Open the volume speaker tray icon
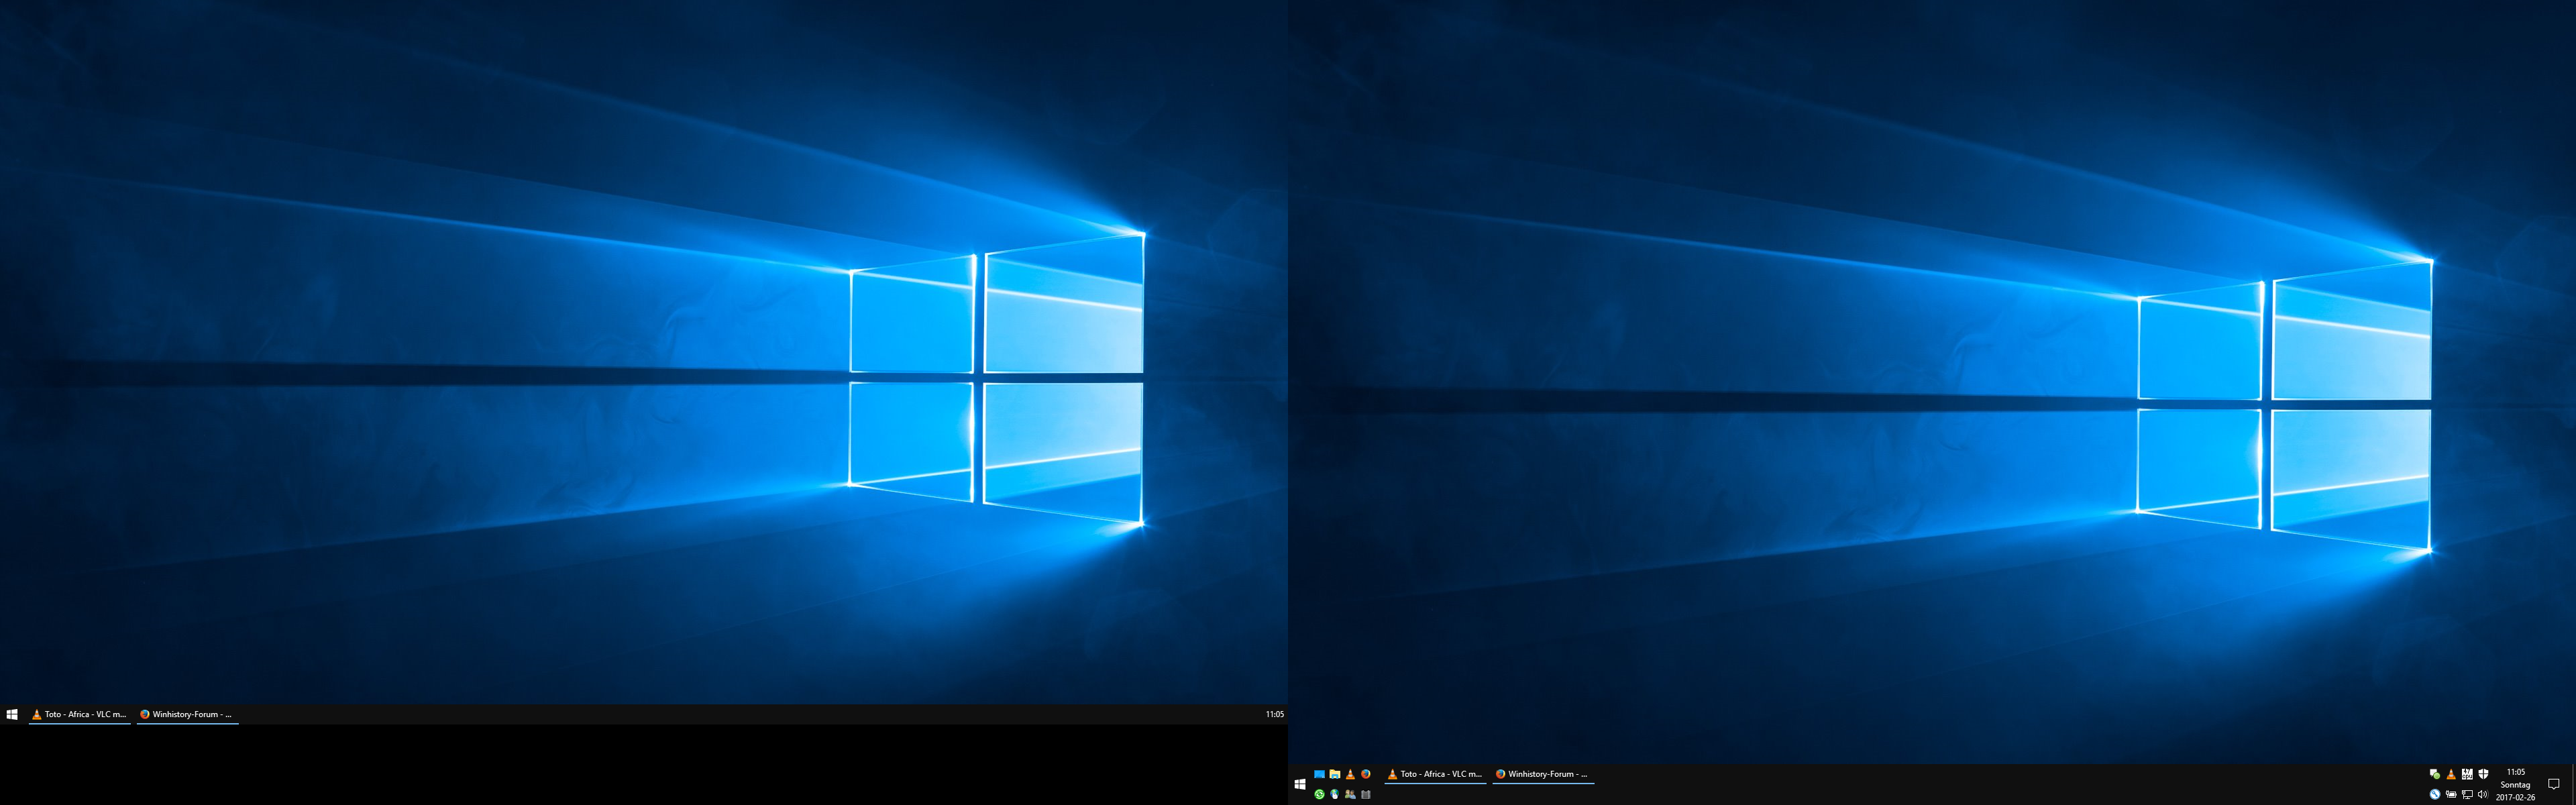Screen dimensions: 2576x805 point(2483,794)
